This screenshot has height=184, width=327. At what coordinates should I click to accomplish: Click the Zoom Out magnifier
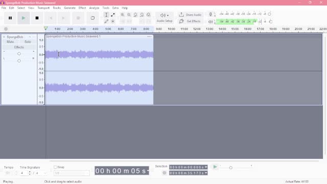click(129, 15)
